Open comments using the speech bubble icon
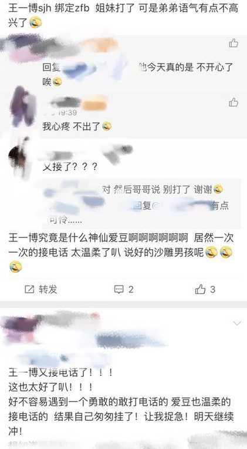The width and height of the screenshot is (247, 449). (119, 290)
